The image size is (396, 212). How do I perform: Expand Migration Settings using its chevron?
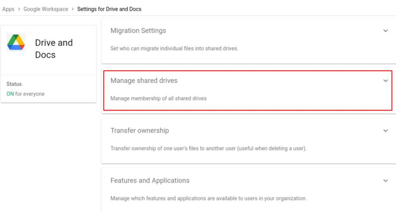point(385,31)
